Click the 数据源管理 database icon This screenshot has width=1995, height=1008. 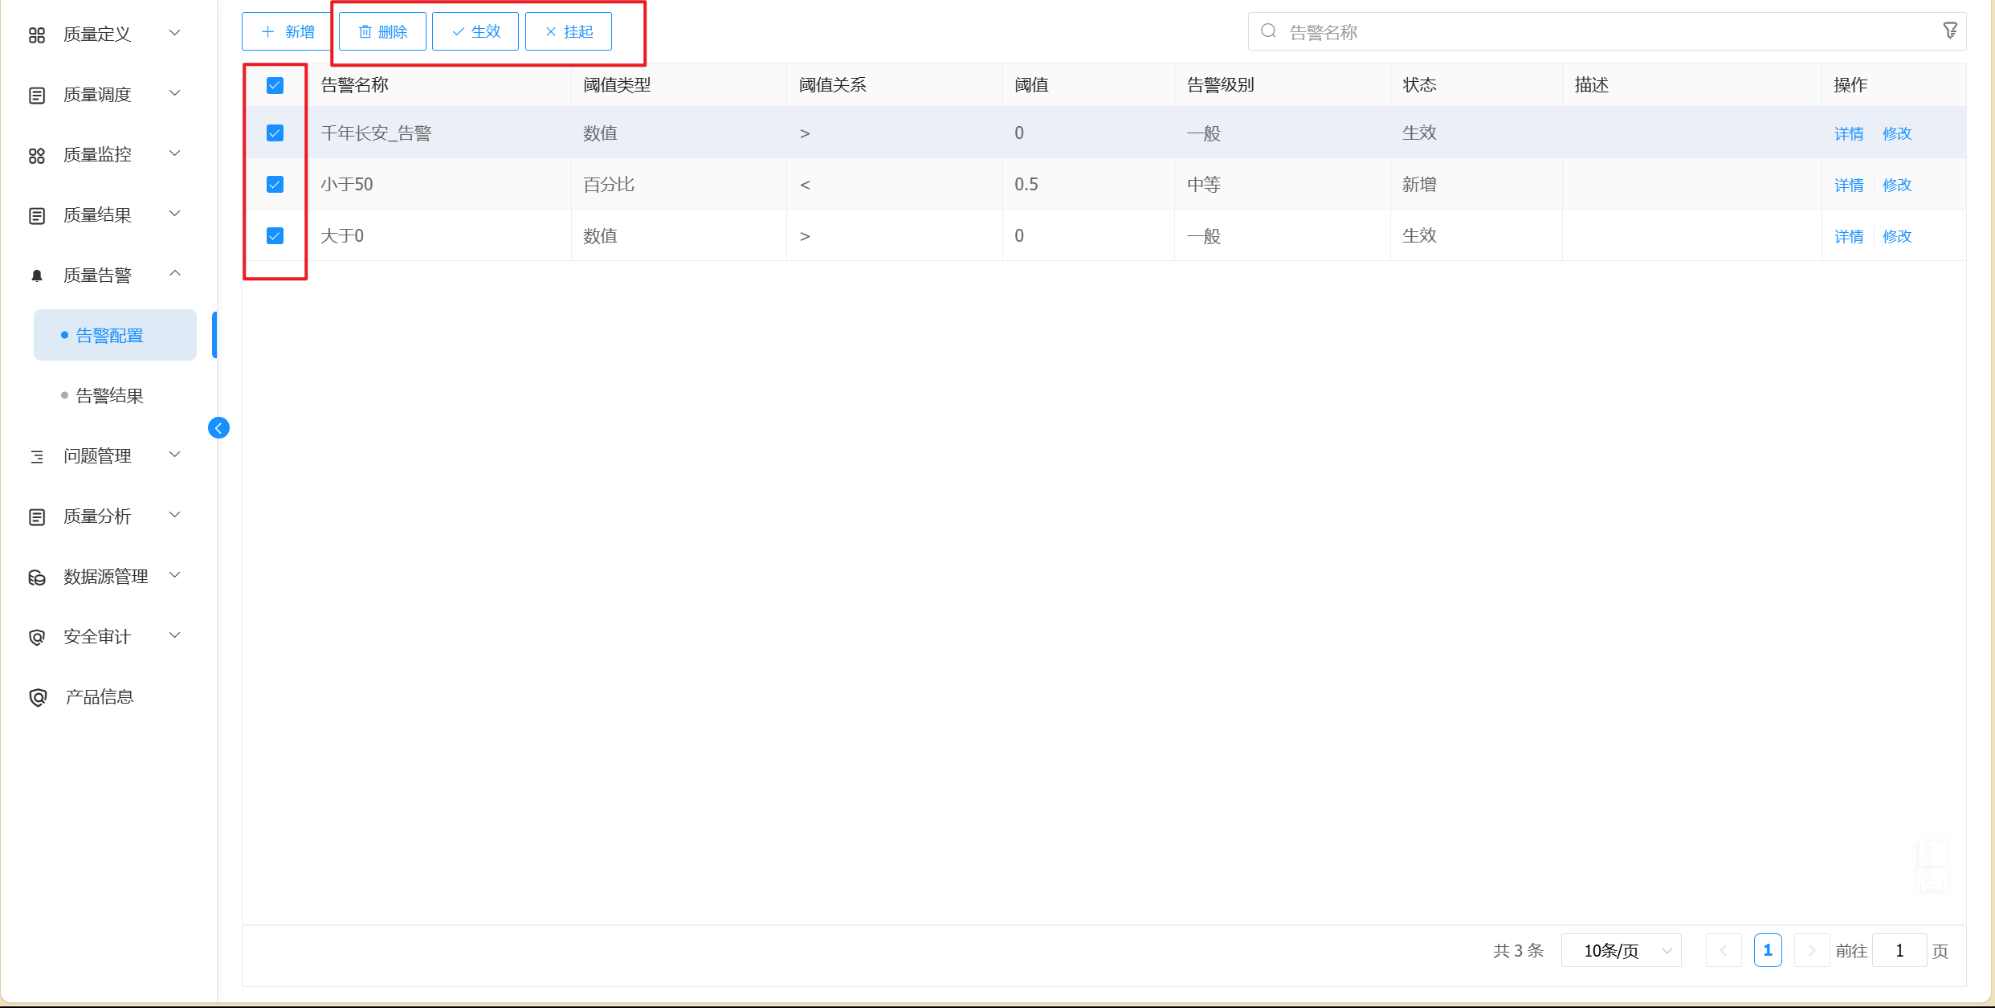(37, 577)
